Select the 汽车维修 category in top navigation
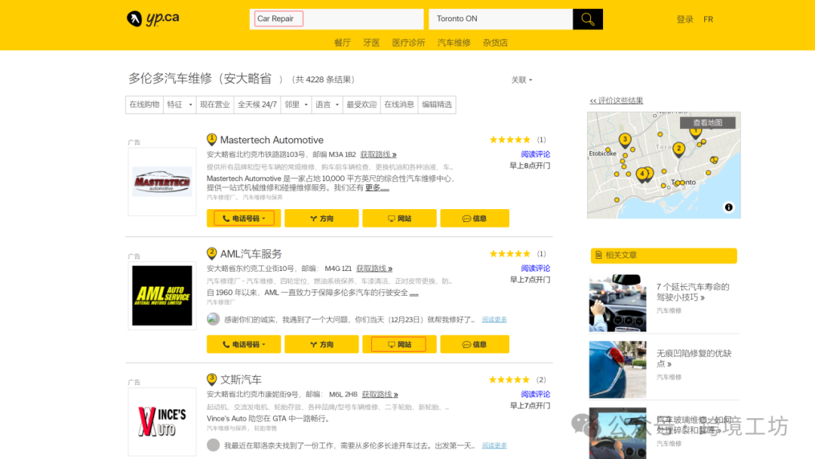815x459 pixels. coord(453,42)
